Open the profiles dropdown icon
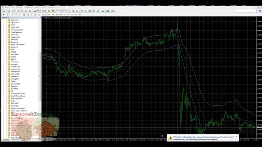Screen dimensions: 262x147 (9, 11)
